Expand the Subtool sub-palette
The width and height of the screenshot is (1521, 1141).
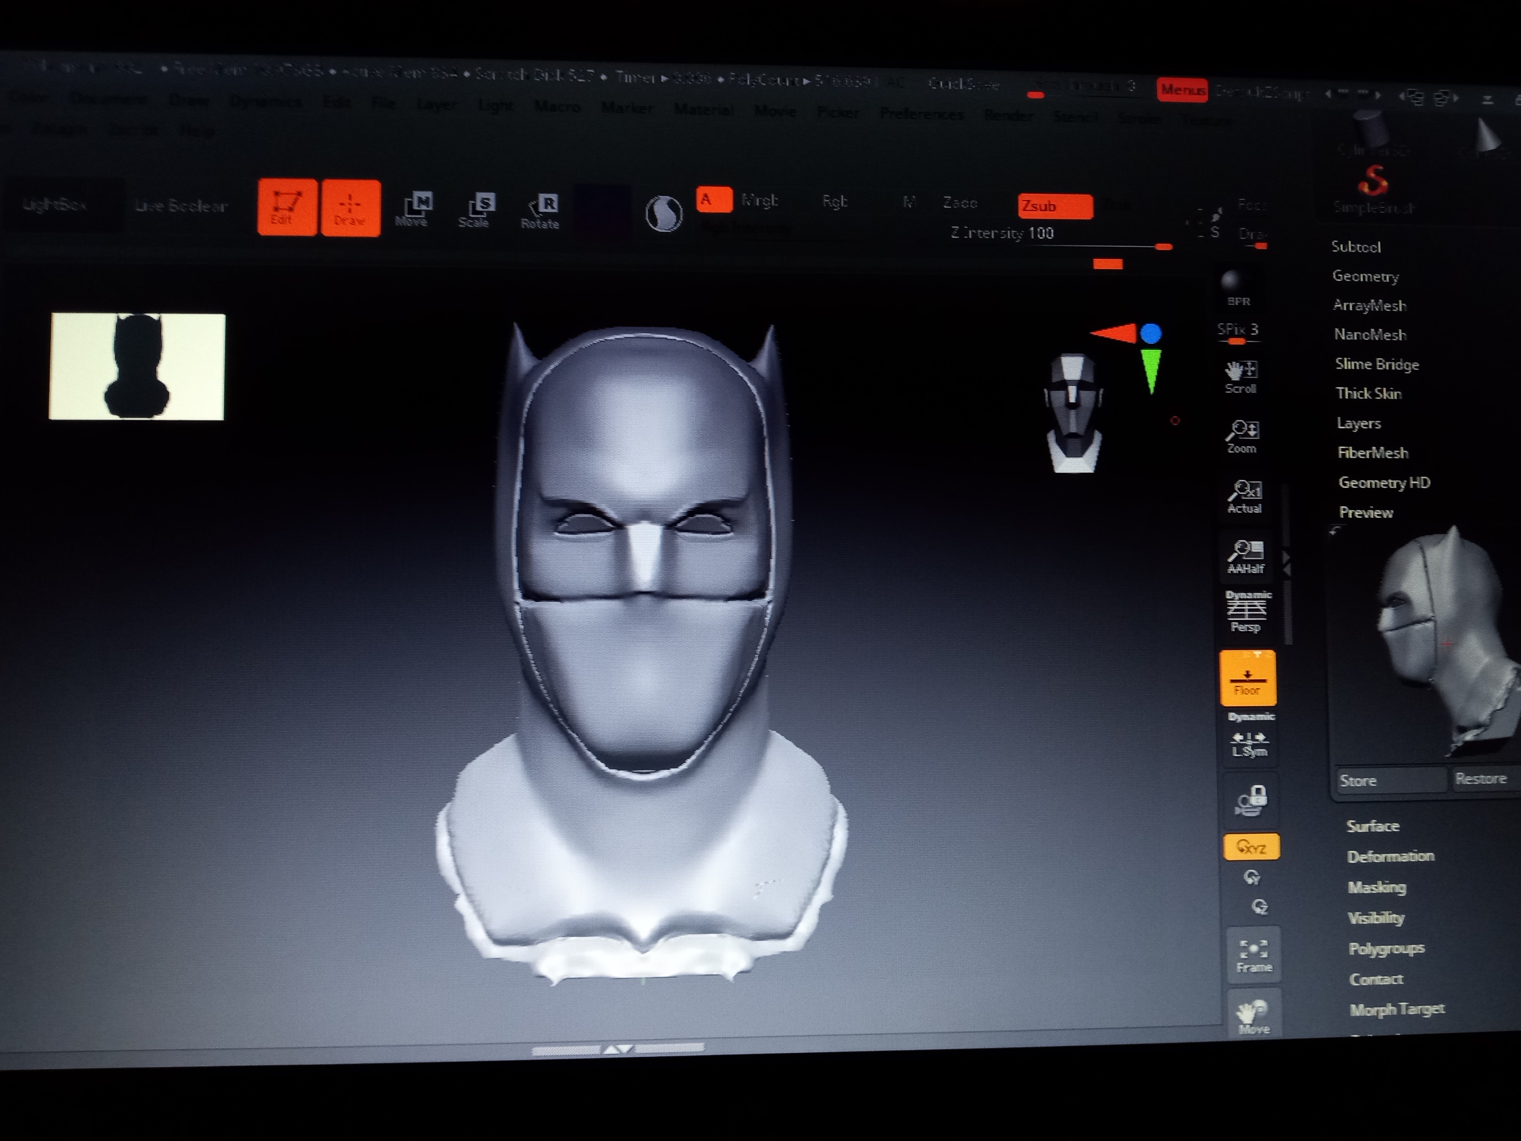tap(1355, 247)
